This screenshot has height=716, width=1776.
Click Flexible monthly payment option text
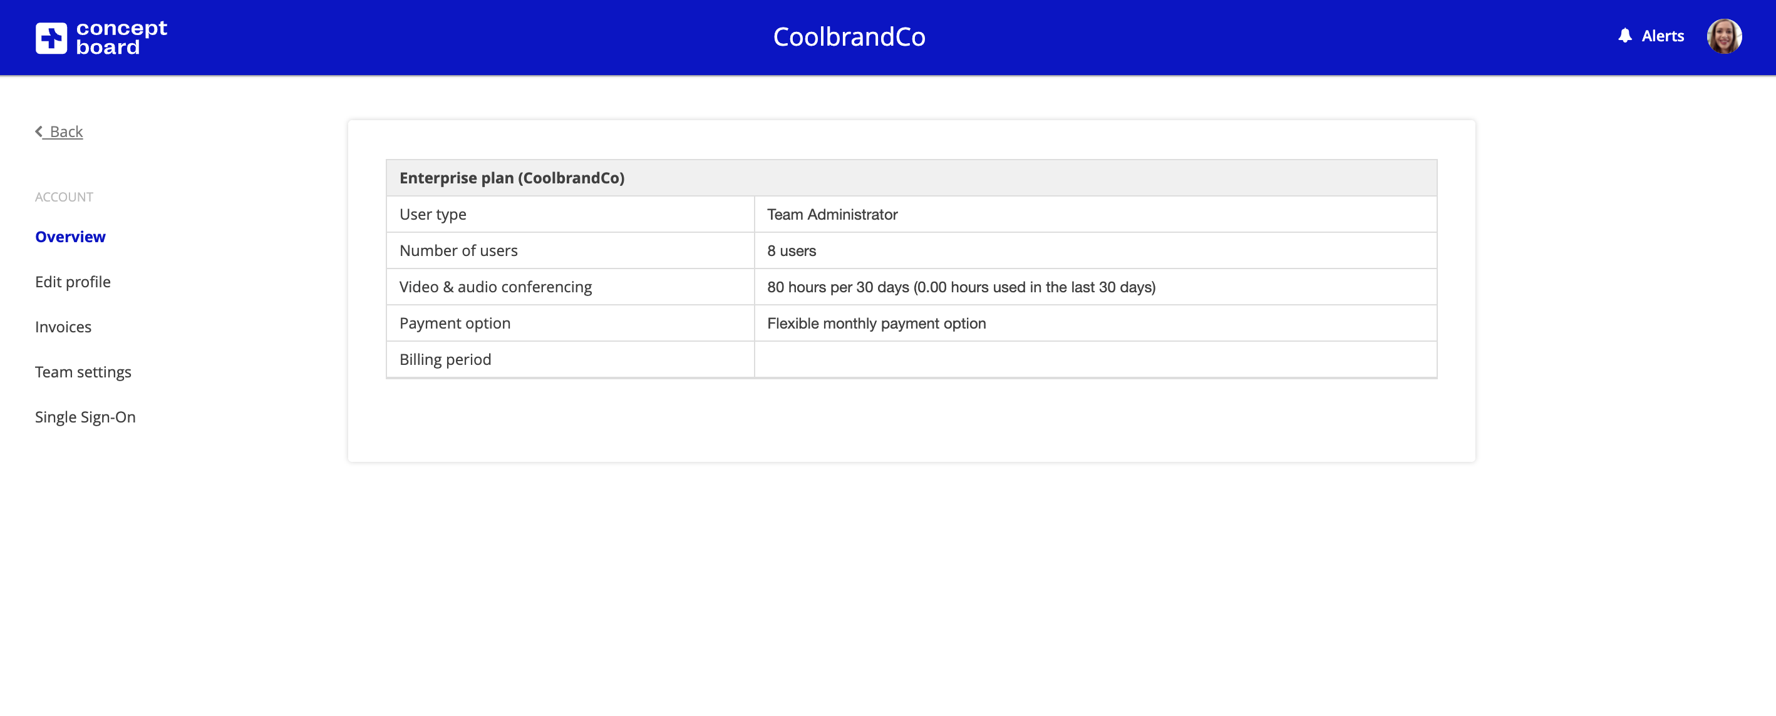click(x=876, y=323)
